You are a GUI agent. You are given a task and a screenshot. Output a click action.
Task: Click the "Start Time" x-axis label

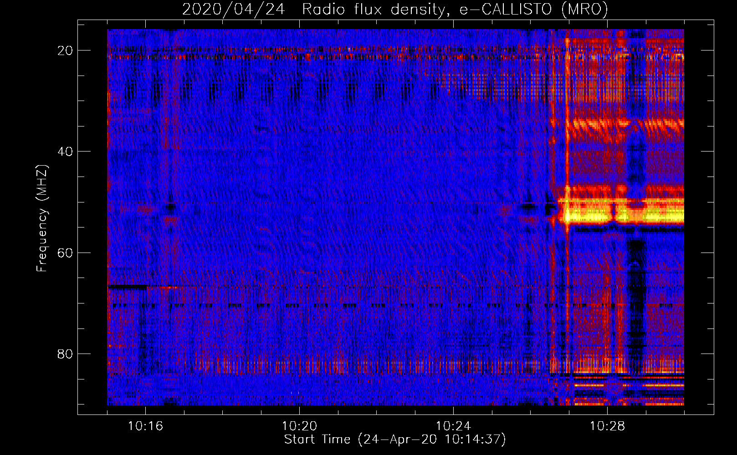click(395, 440)
